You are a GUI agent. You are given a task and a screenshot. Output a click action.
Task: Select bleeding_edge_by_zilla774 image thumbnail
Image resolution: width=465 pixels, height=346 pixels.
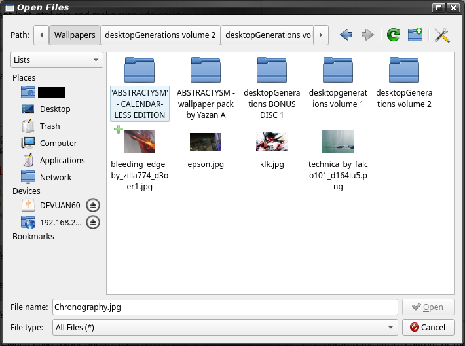click(x=139, y=142)
